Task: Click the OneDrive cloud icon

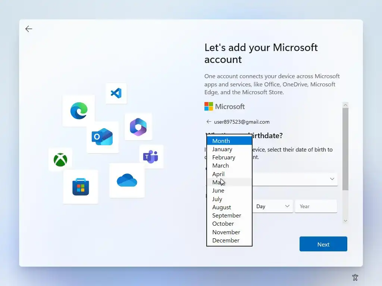Action: point(127,181)
